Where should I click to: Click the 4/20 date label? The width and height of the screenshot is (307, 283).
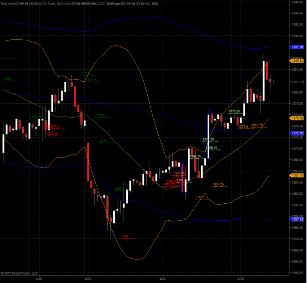pyautogui.click(x=39, y=278)
